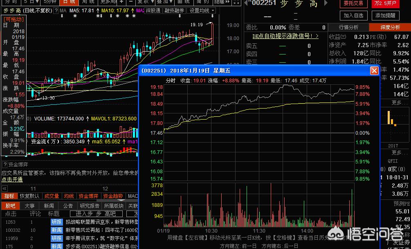Click 研报 tag on first post
The width and height of the screenshot is (411, 249).
click(56, 222)
